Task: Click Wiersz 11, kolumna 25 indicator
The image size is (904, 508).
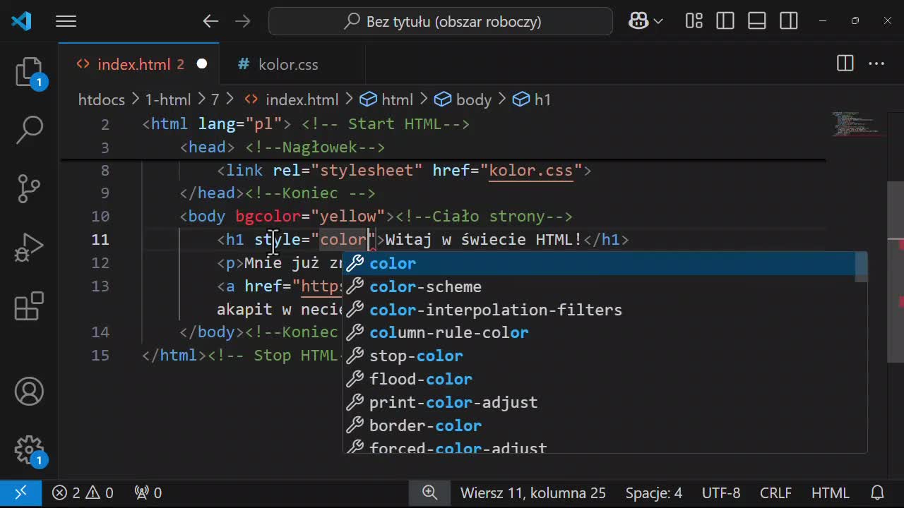Action: 533,492
